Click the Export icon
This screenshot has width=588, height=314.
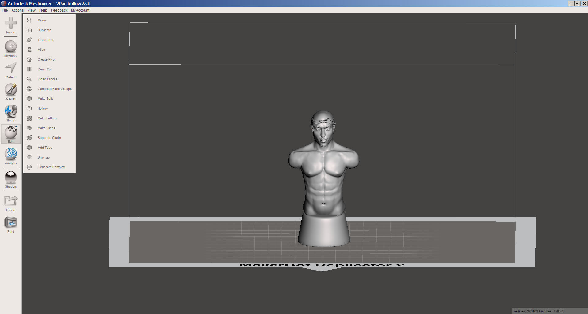pyautogui.click(x=11, y=201)
